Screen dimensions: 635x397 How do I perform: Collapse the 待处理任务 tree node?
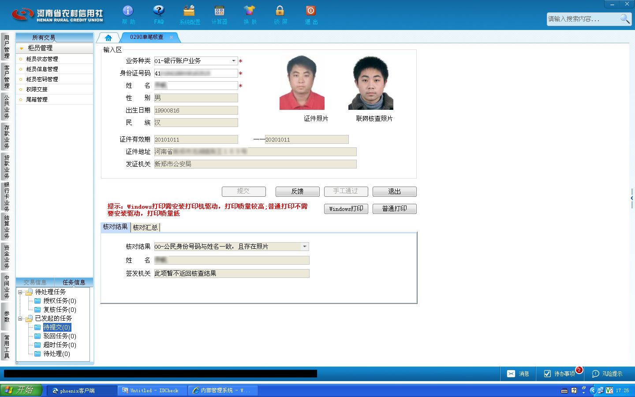click(x=20, y=292)
